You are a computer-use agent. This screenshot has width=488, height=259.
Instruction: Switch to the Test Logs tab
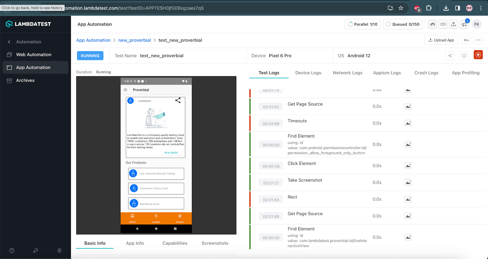269,73
